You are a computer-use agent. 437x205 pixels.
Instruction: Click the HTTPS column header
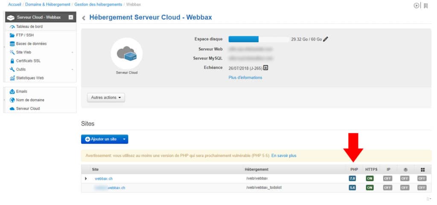point(371,169)
